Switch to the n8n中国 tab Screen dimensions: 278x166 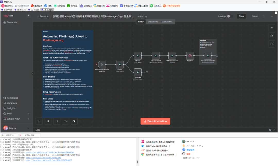(7, 10)
